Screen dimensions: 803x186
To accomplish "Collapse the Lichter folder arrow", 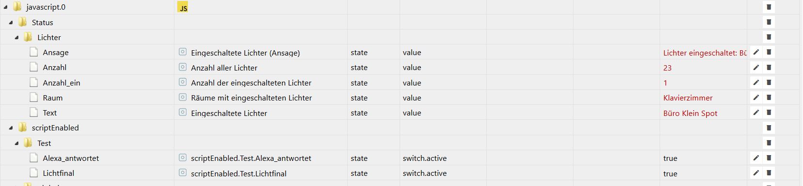I will click(x=16, y=37).
